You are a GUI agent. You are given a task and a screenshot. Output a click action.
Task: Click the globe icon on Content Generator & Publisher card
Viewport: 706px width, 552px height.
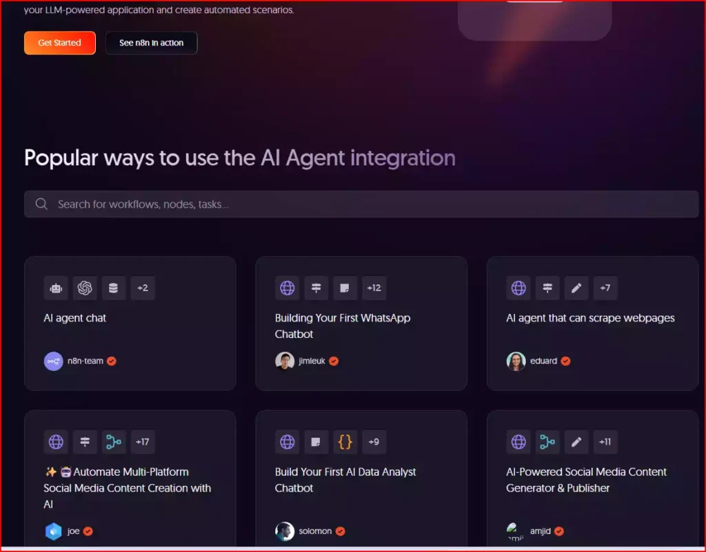tap(518, 442)
